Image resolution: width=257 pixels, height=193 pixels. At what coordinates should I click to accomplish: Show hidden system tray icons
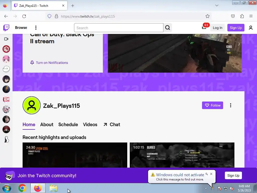pyautogui.click(x=206, y=188)
